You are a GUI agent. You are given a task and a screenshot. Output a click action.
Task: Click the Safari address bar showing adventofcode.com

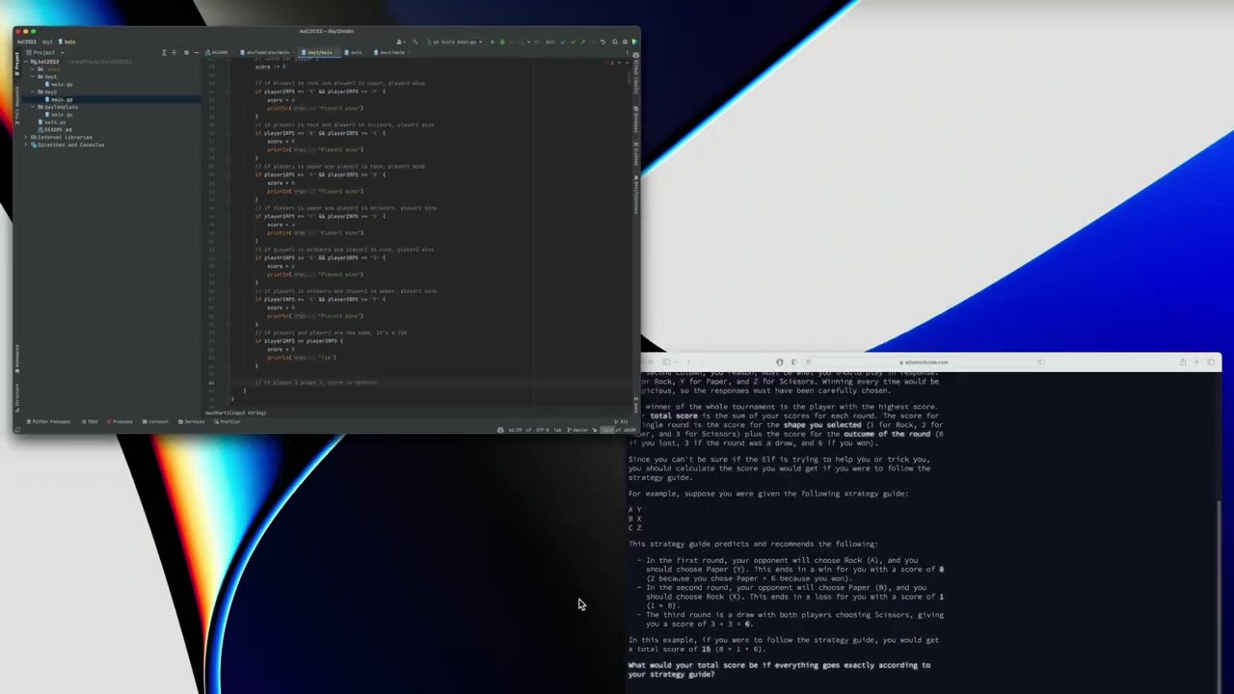click(x=926, y=362)
